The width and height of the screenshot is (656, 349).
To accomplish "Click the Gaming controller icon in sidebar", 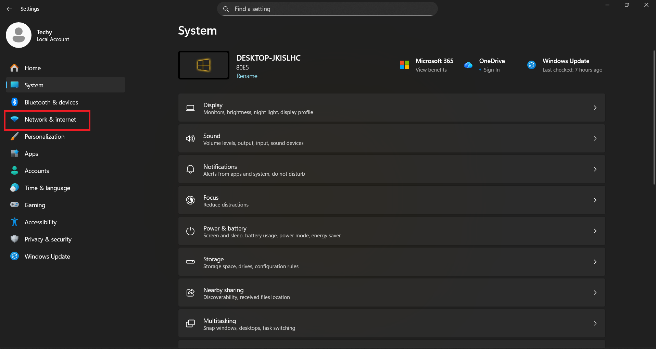I will [14, 205].
